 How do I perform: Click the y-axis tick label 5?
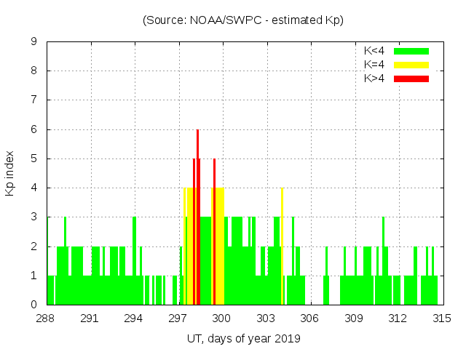(34, 159)
